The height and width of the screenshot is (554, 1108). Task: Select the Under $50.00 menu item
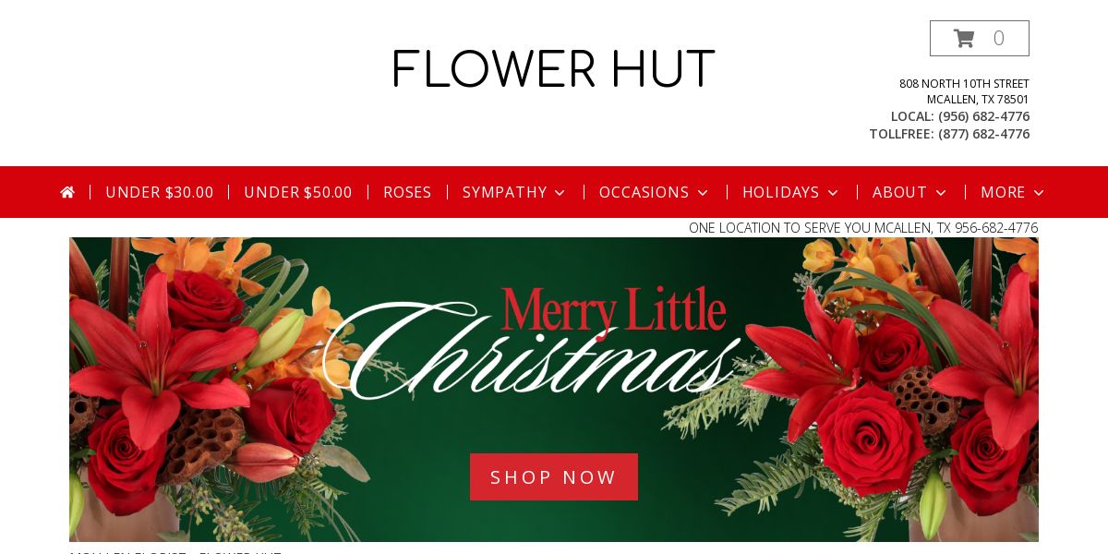click(298, 192)
